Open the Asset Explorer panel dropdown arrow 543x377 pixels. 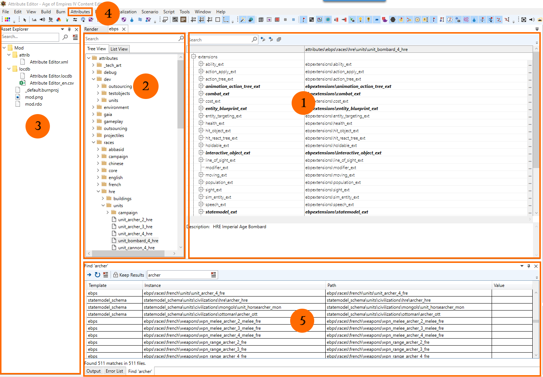point(62,29)
